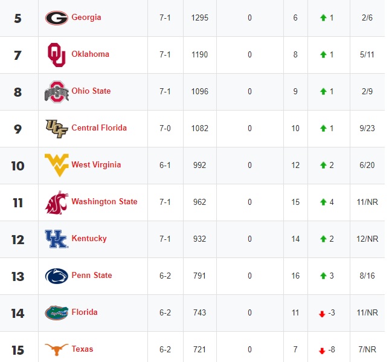The width and height of the screenshot is (389, 362).
Task: Click the Kentucky UK logo
Action: pyautogui.click(x=57, y=239)
